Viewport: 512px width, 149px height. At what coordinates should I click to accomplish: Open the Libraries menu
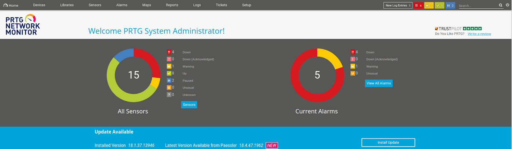(67, 5)
